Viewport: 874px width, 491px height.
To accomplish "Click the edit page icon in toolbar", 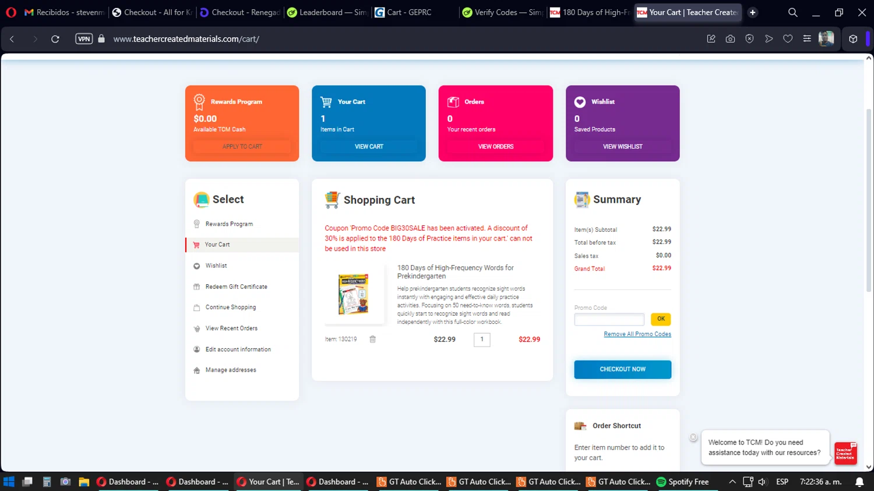I will (711, 39).
